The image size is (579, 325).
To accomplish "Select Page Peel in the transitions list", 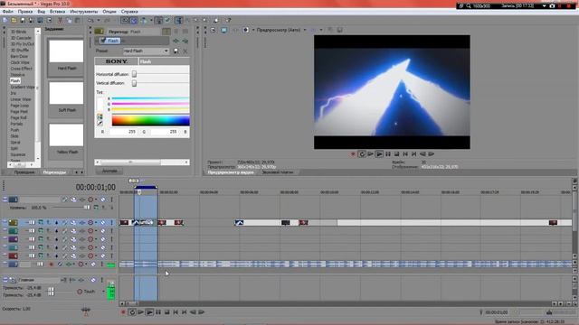I will click(x=19, y=112).
